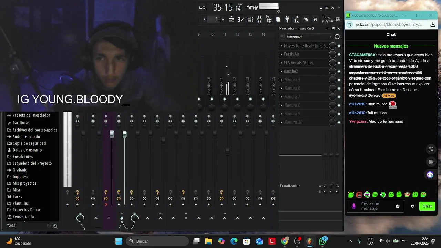
Task: Open the channel rack icon
Action: pos(250,19)
